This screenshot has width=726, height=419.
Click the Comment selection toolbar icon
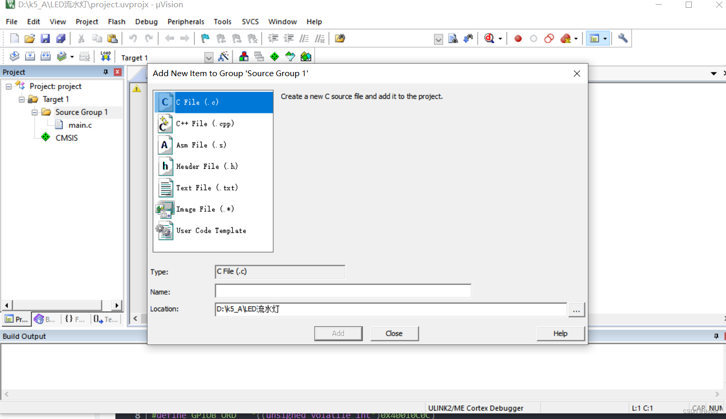[x=304, y=38]
